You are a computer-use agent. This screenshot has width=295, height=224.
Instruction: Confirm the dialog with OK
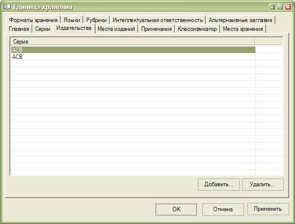pyautogui.click(x=176, y=209)
